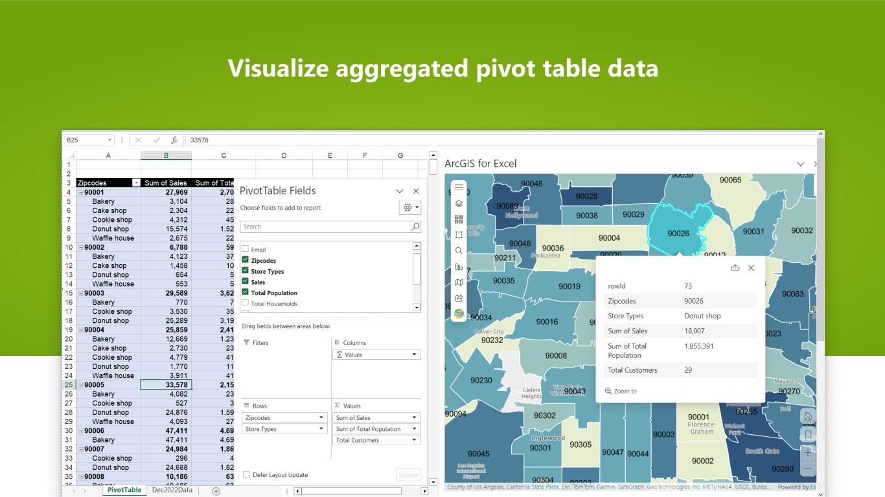
Task: Check the Total Households field checkbox
Action: click(245, 303)
